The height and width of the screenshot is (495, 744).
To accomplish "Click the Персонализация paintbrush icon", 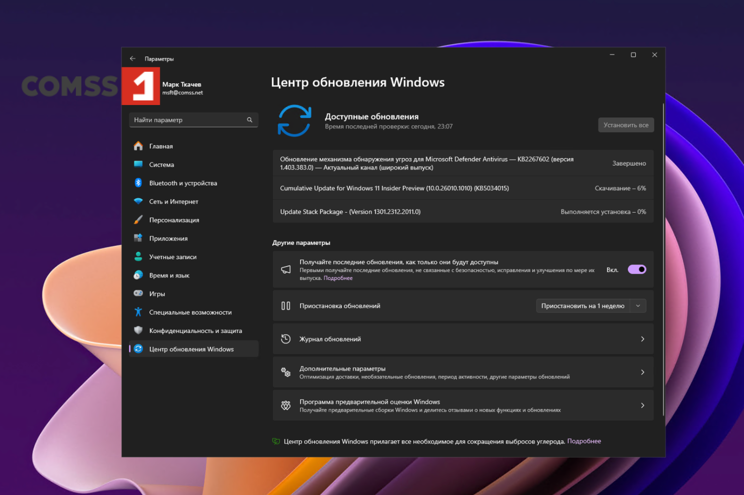I will tap(138, 220).
